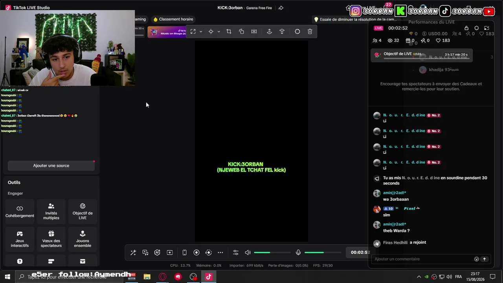Click the collapse panel icon in the LIVE panel
The image size is (503, 283).
[486, 28]
